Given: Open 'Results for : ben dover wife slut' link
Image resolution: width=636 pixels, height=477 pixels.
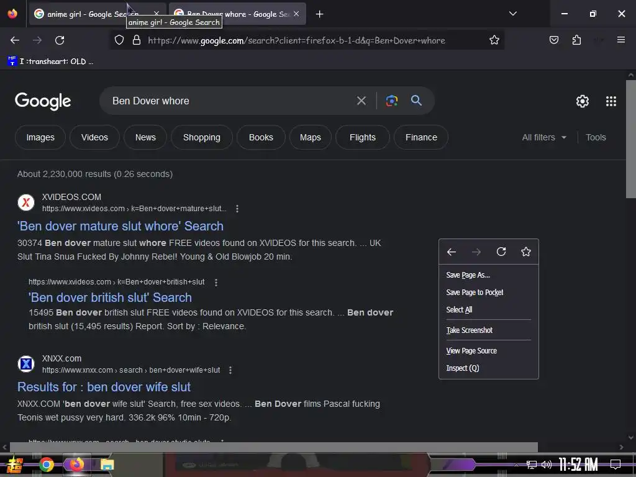Looking at the screenshot, I should point(104,387).
